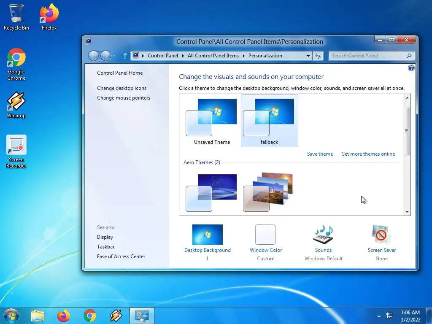Viewport: 432px width, 324px height.
Task: Click the Winamp taskbar icon
Action: (116, 316)
